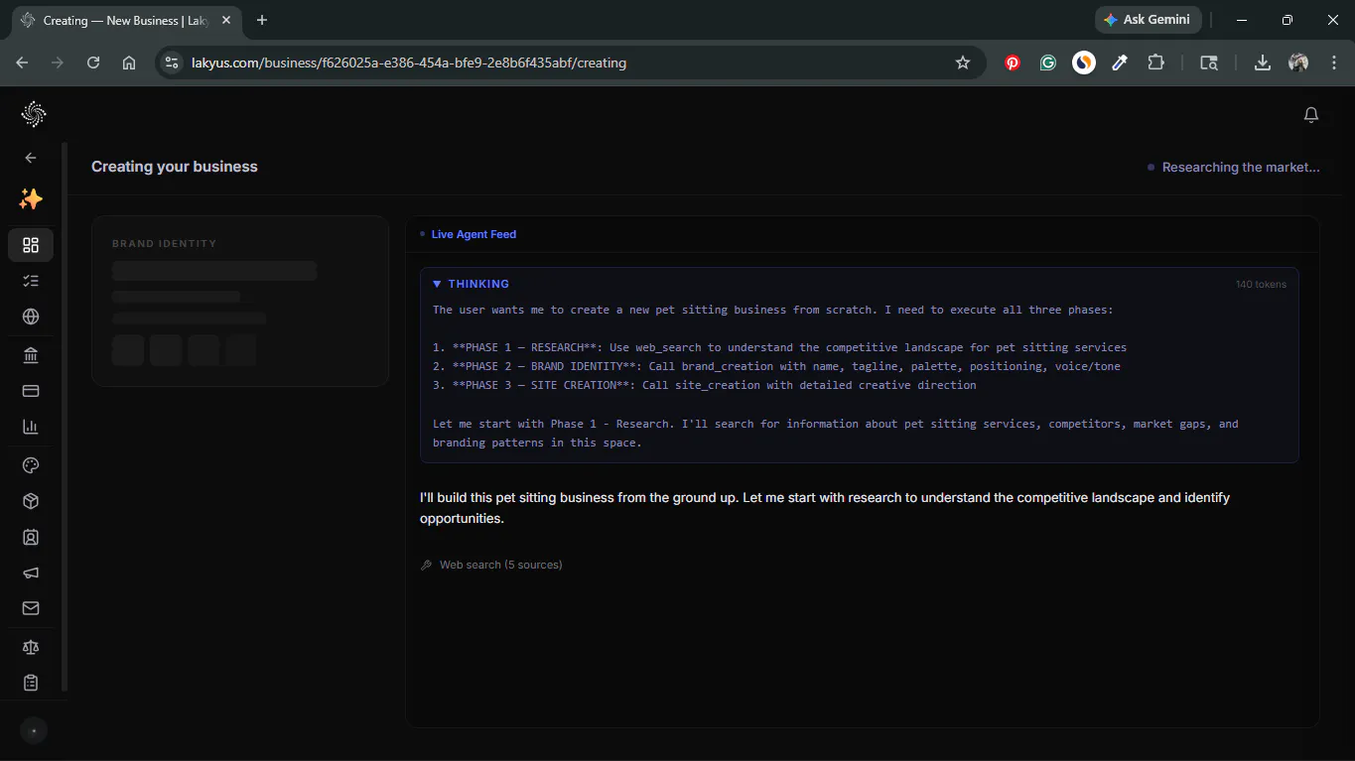Viewport: 1355px width, 761px height.
Task: Go to browser home page
Action: tap(129, 63)
